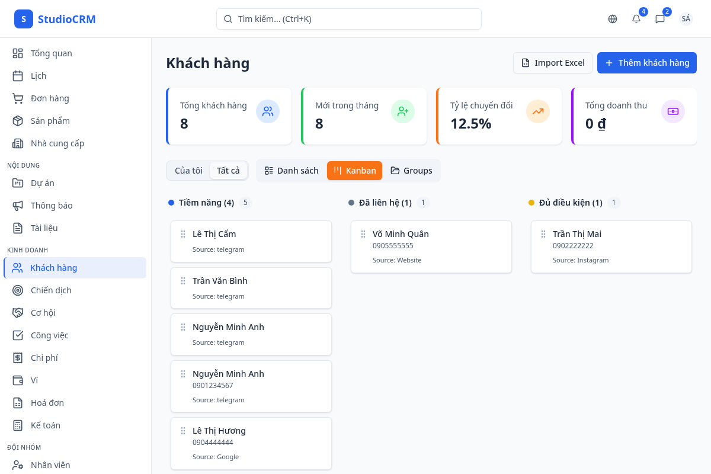
Task: Switch to Danh sách view
Action: [x=291, y=170]
